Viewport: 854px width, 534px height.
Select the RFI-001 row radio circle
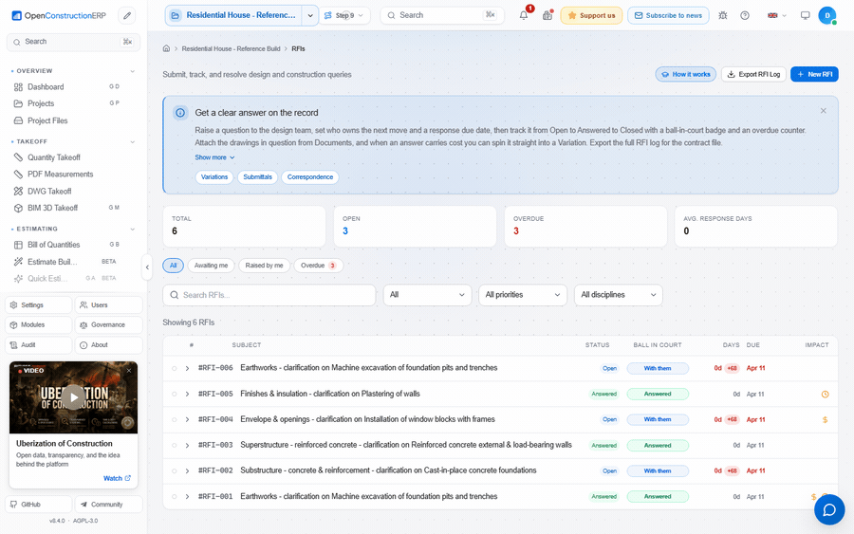[x=175, y=496]
